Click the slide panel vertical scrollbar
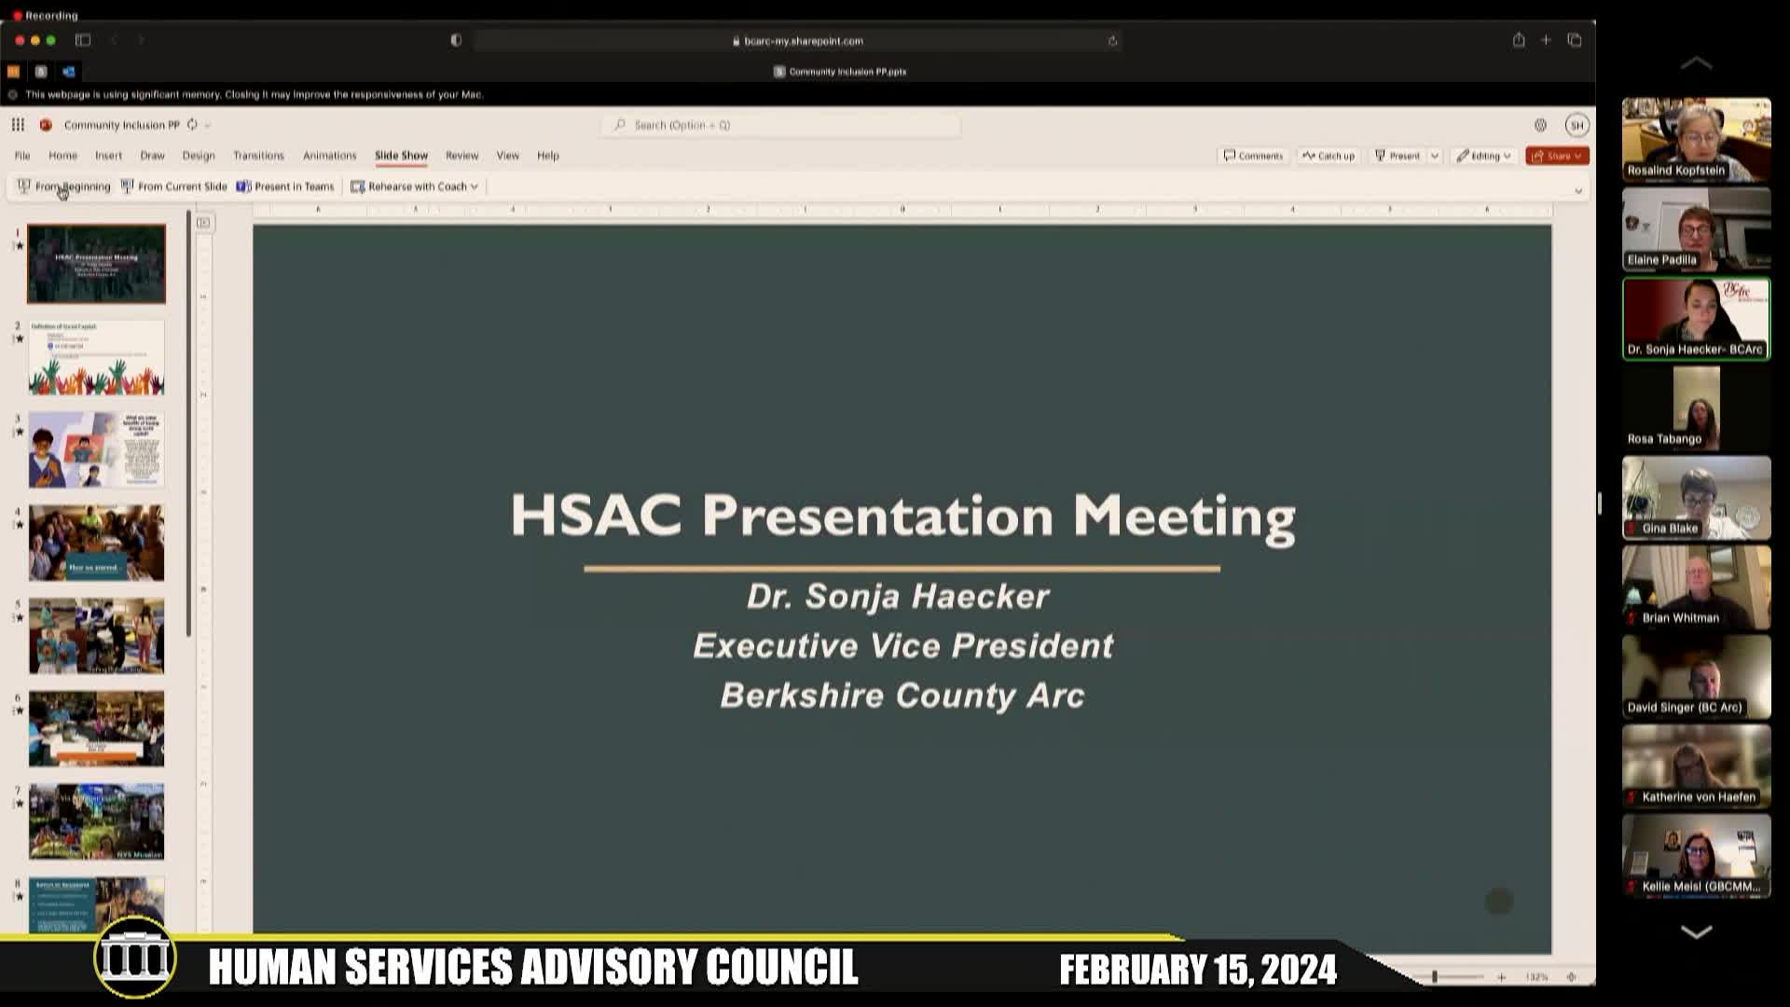The image size is (1790, 1007). [x=188, y=424]
